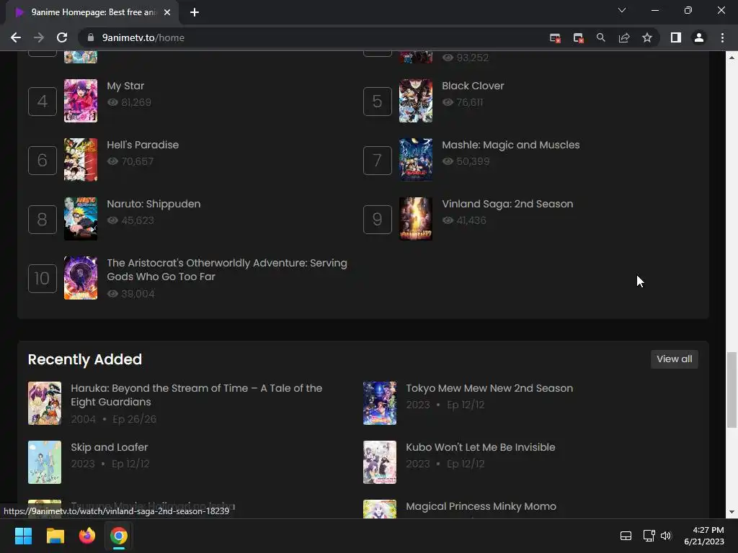This screenshot has width=738, height=553.
Task: Open network status tray icon
Action: [x=649, y=536]
